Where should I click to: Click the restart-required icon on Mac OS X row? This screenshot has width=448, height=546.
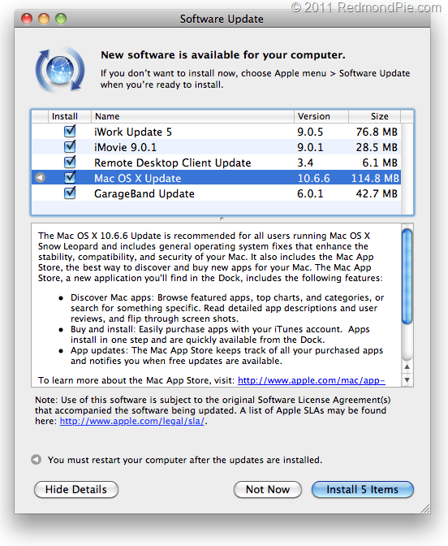coord(41,178)
